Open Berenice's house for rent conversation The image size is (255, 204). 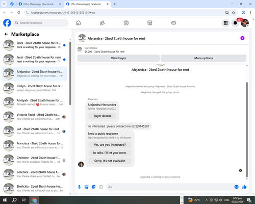[x=34, y=174]
